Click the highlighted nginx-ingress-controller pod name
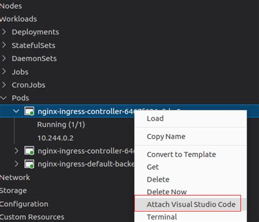The width and height of the screenshot is (259, 222). pos(86,111)
